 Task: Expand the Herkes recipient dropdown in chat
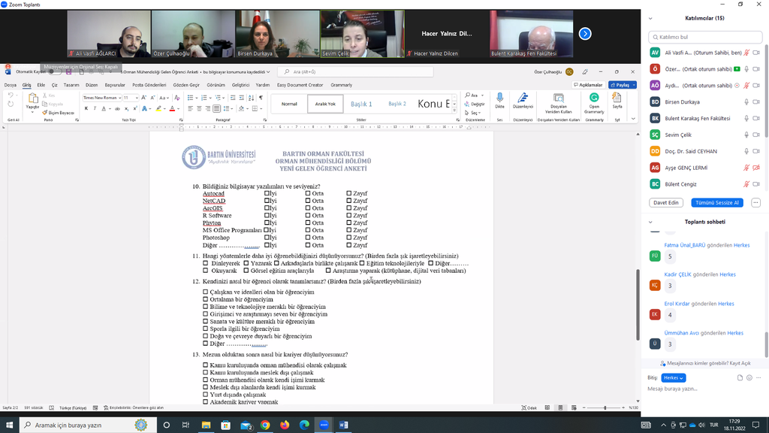[672, 377]
